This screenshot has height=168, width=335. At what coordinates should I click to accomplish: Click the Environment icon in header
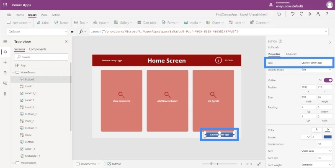pos(271,5)
